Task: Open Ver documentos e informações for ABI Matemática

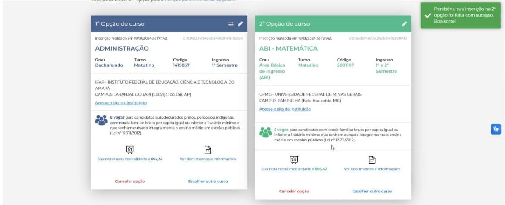Action: 372,169
